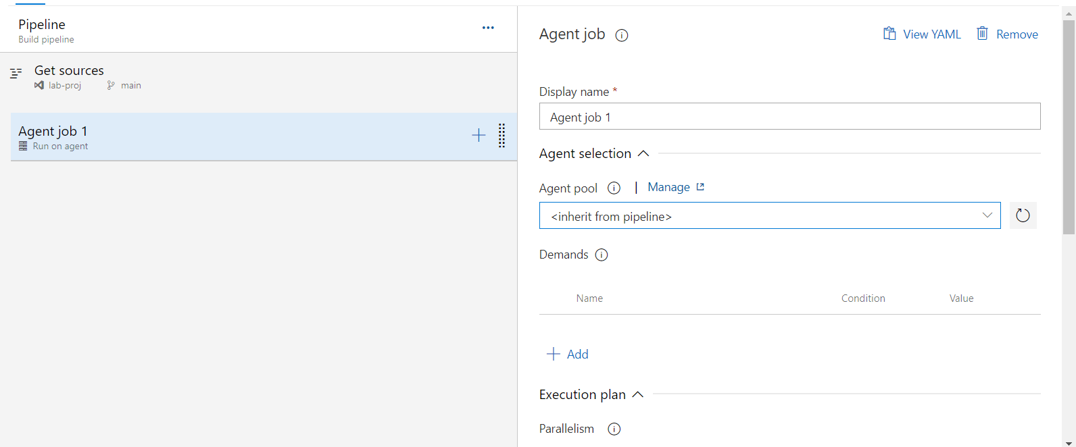Screen dimensions: 1076x447
Task: Show the Demands info tooltip icon
Action: (x=602, y=255)
